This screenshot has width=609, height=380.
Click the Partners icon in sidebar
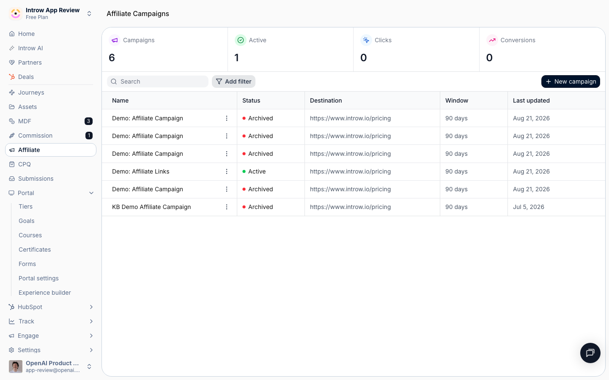pyautogui.click(x=12, y=62)
